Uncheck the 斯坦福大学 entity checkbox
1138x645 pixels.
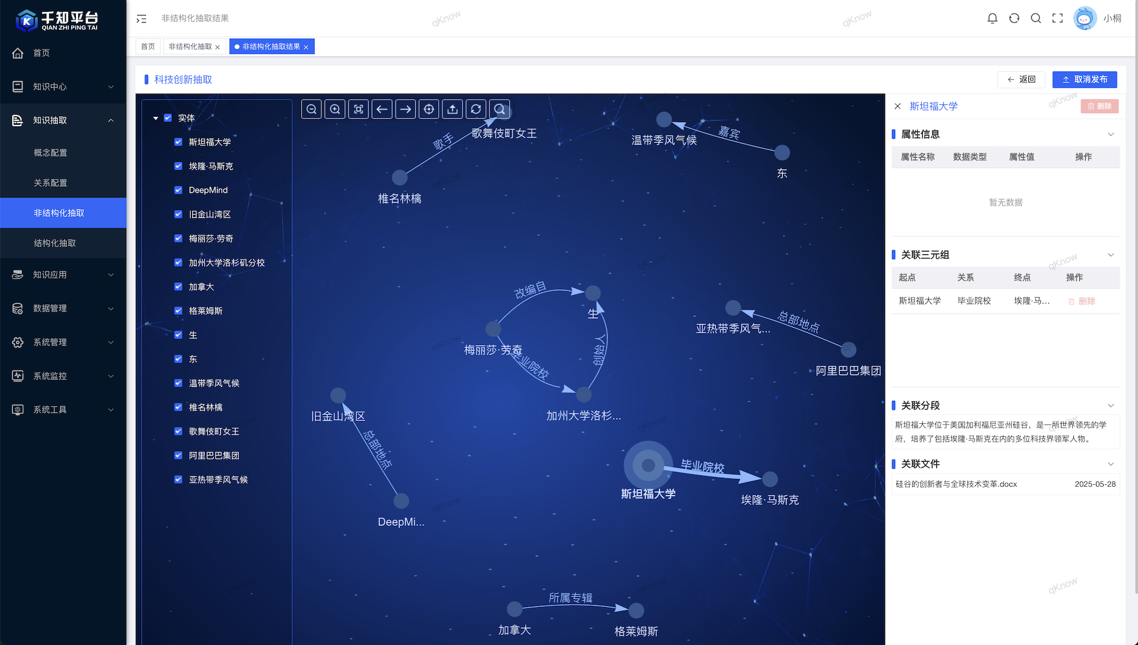[178, 142]
